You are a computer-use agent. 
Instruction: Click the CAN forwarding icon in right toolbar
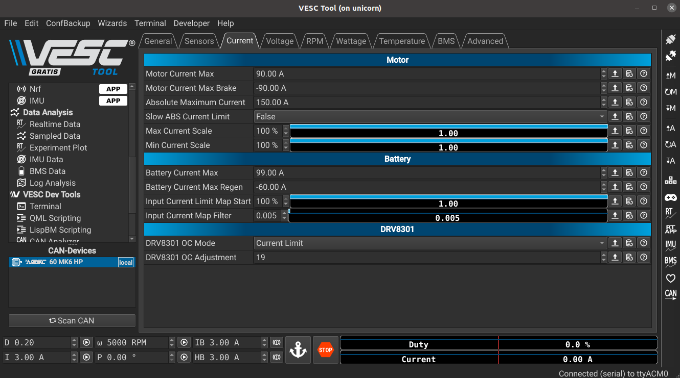tap(670, 294)
